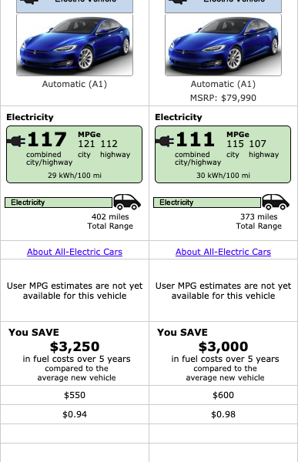The width and height of the screenshot is (298, 462).
Task: Click the $0.98 cost cell
Action: tap(223, 414)
